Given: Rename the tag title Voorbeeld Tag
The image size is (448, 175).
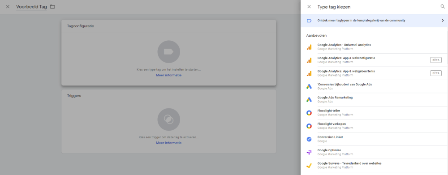Looking at the screenshot, I should pyautogui.click(x=31, y=7).
